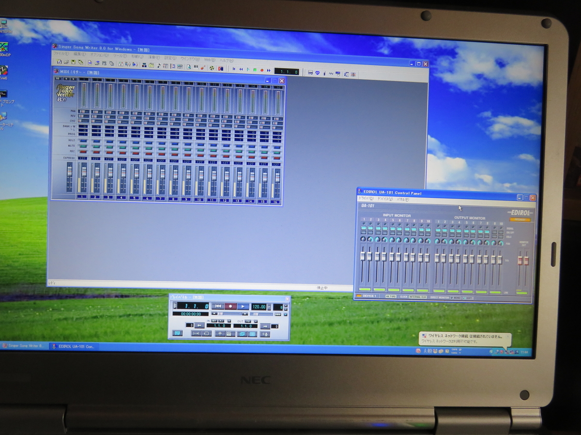Open a file using the toolbar folder icon

click(x=66, y=62)
